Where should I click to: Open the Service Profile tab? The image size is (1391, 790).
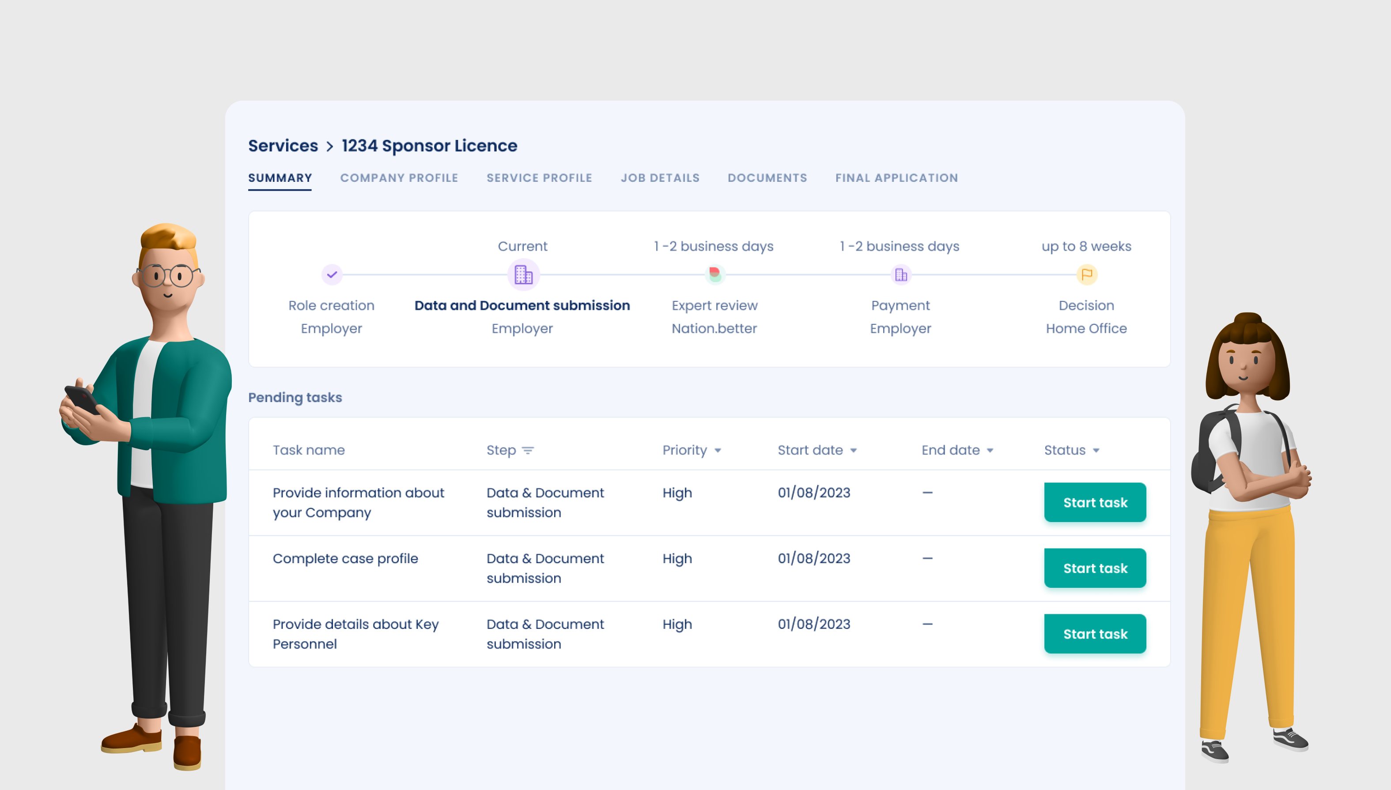click(539, 178)
